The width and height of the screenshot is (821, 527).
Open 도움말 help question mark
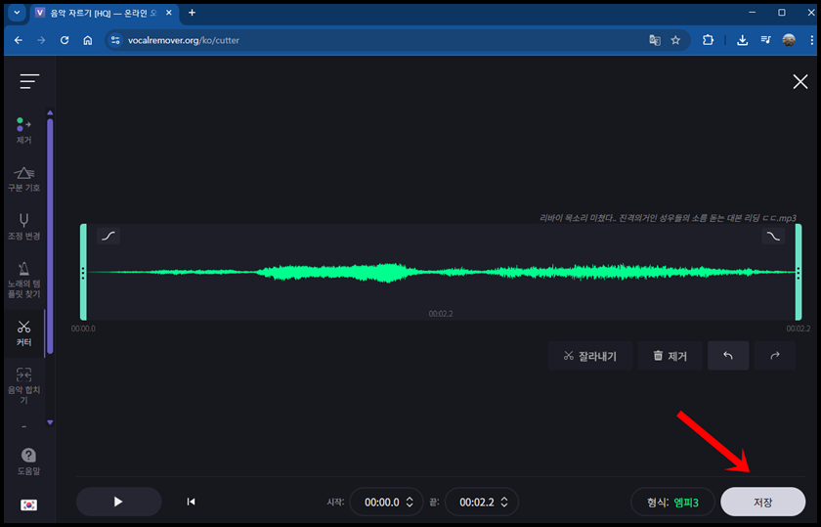point(28,461)
